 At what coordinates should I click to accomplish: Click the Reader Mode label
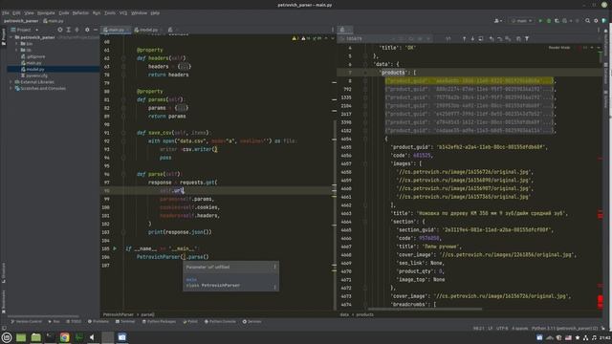(559, 48)
